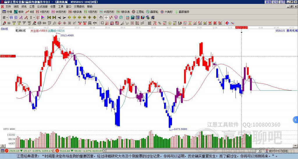The width and height of the screenshot is (298, 159).
Task: Click the save floppy disk icon
Action: tap(143, 18)
